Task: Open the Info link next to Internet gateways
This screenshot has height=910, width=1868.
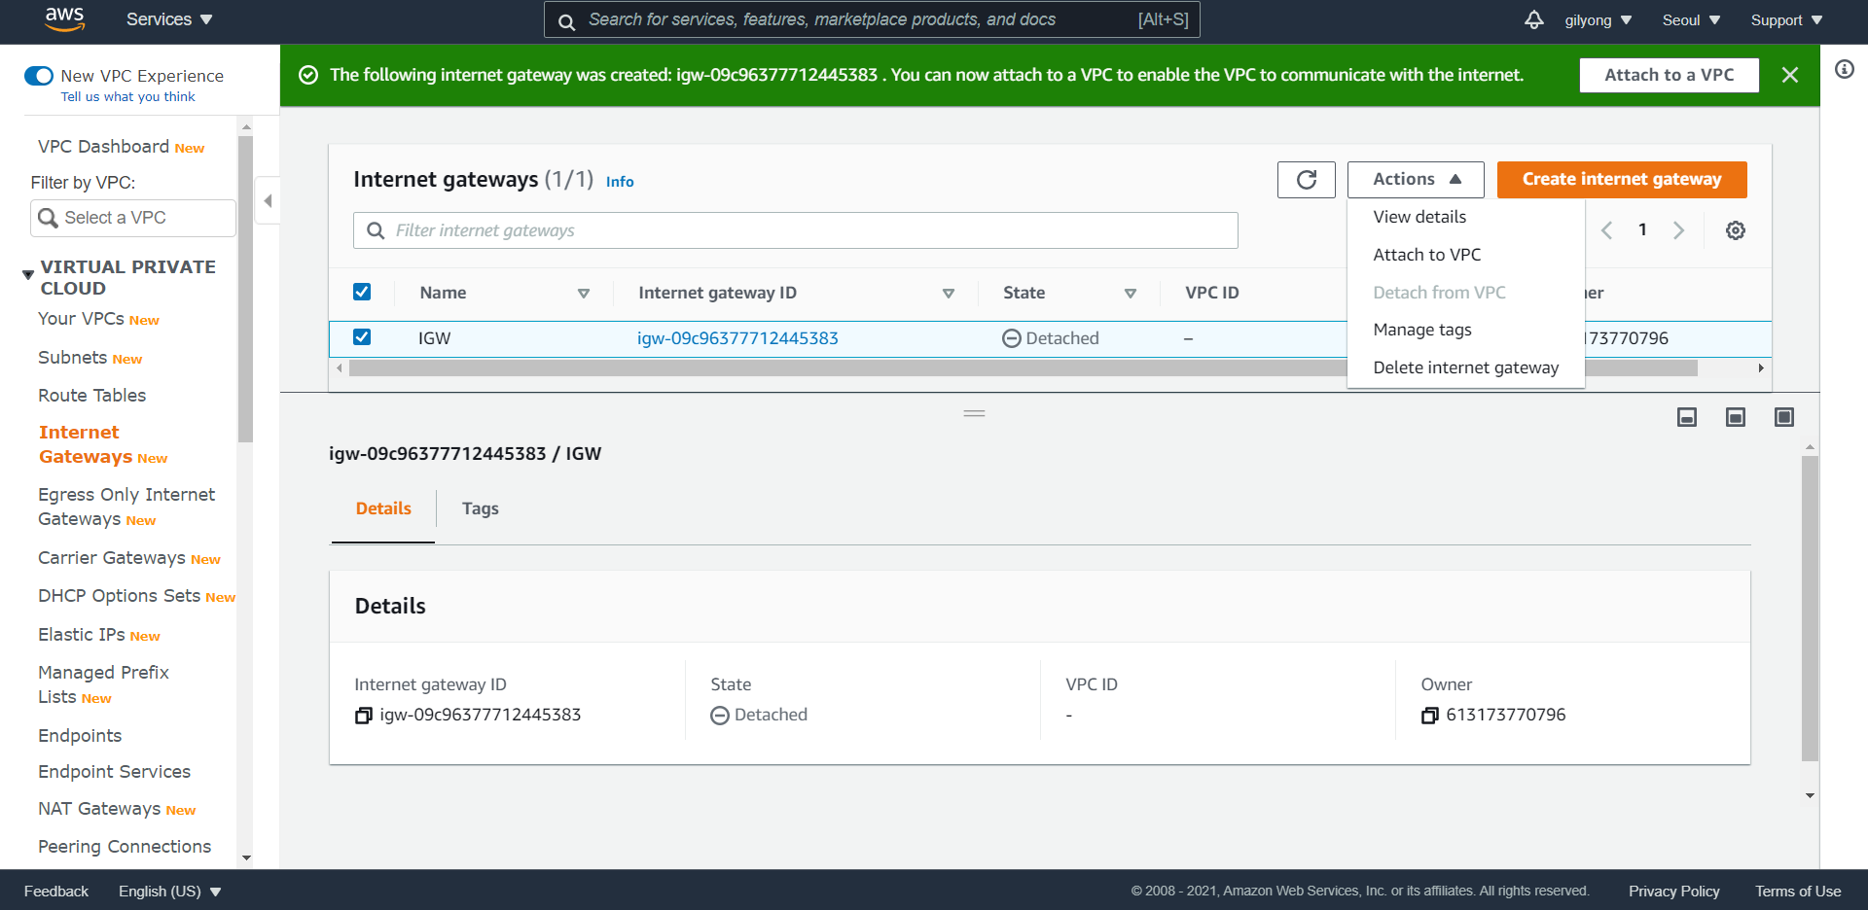Action: 620,182
